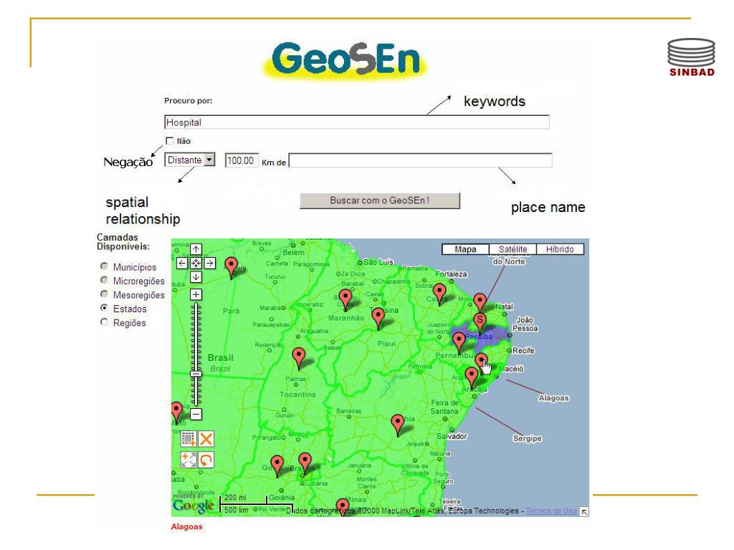Click the zoom level slider handle

pos(196,374)
